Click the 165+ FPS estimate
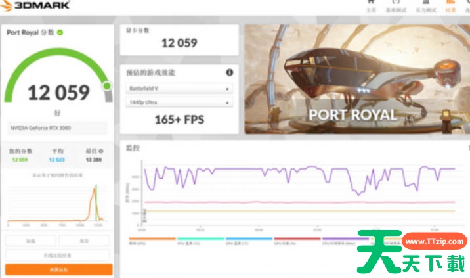470x278 pixels. (x=179, y=120)
